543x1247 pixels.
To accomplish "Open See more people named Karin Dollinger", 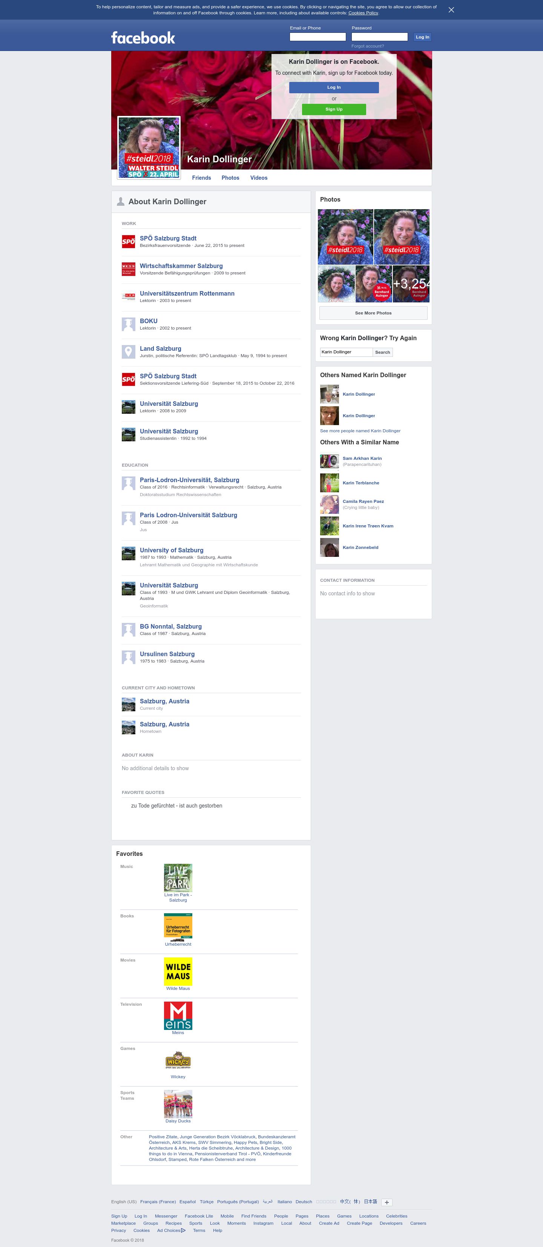I will (x=360, y=430).
